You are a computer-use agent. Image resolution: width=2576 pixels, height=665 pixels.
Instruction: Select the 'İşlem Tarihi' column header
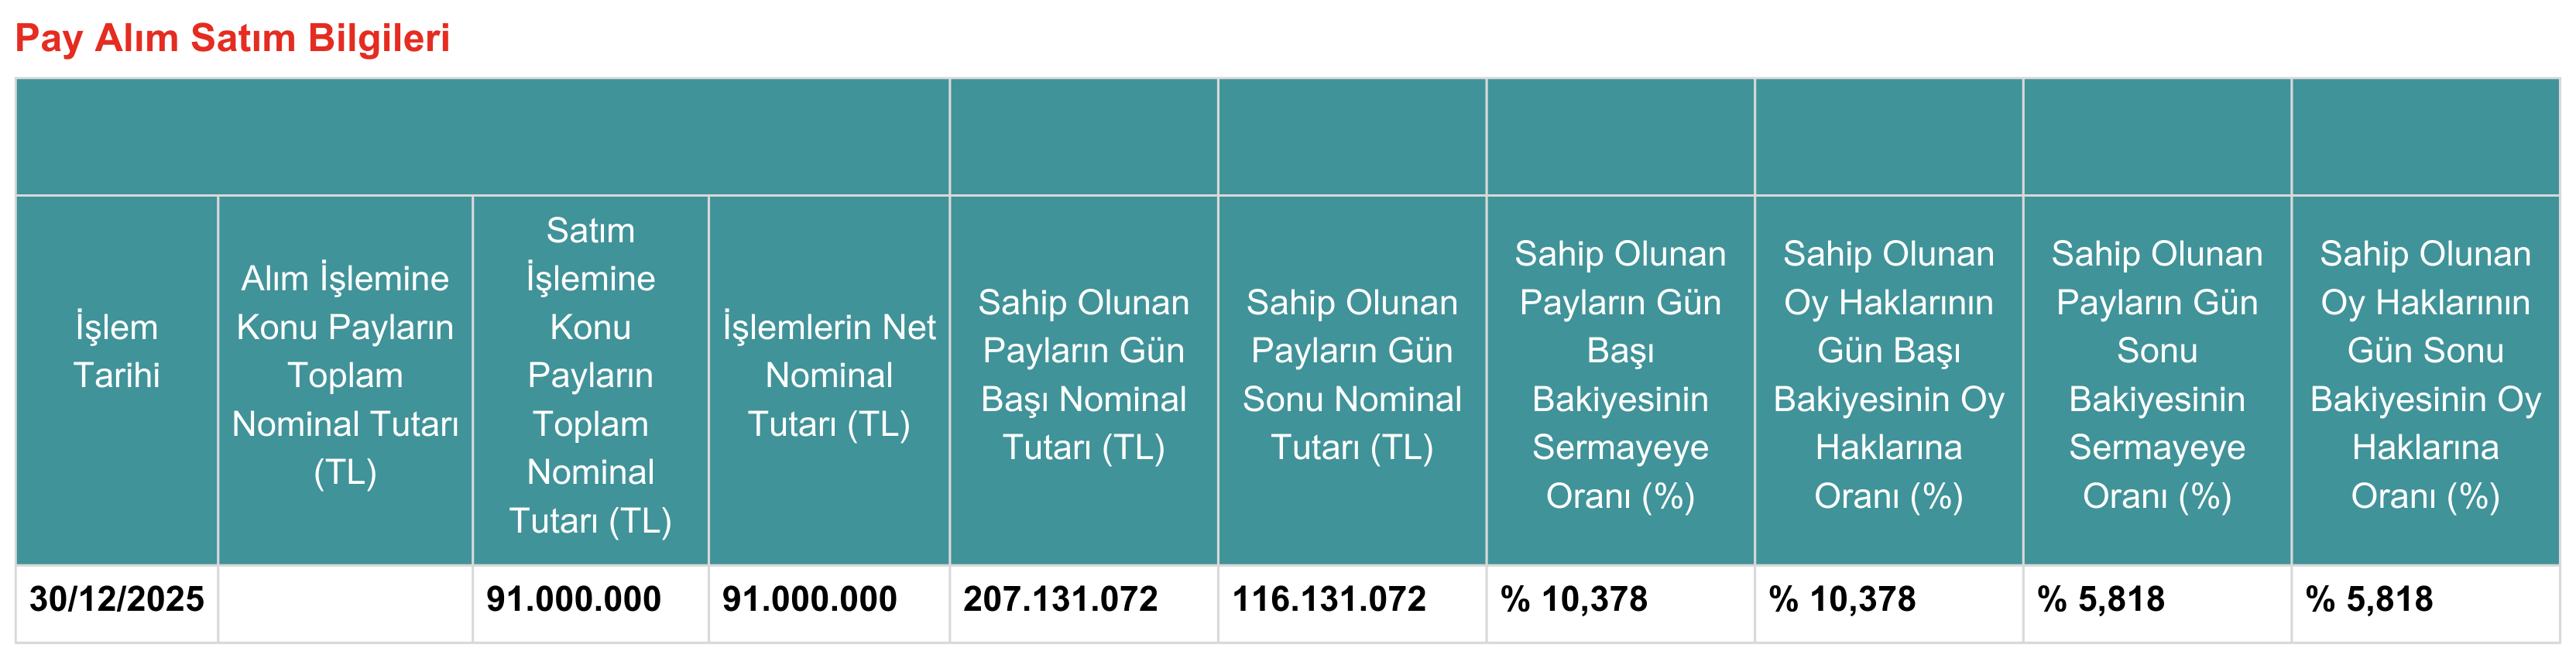117,351
